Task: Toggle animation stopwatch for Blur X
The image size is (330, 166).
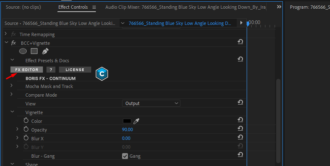Action: (x=26, y=138)
